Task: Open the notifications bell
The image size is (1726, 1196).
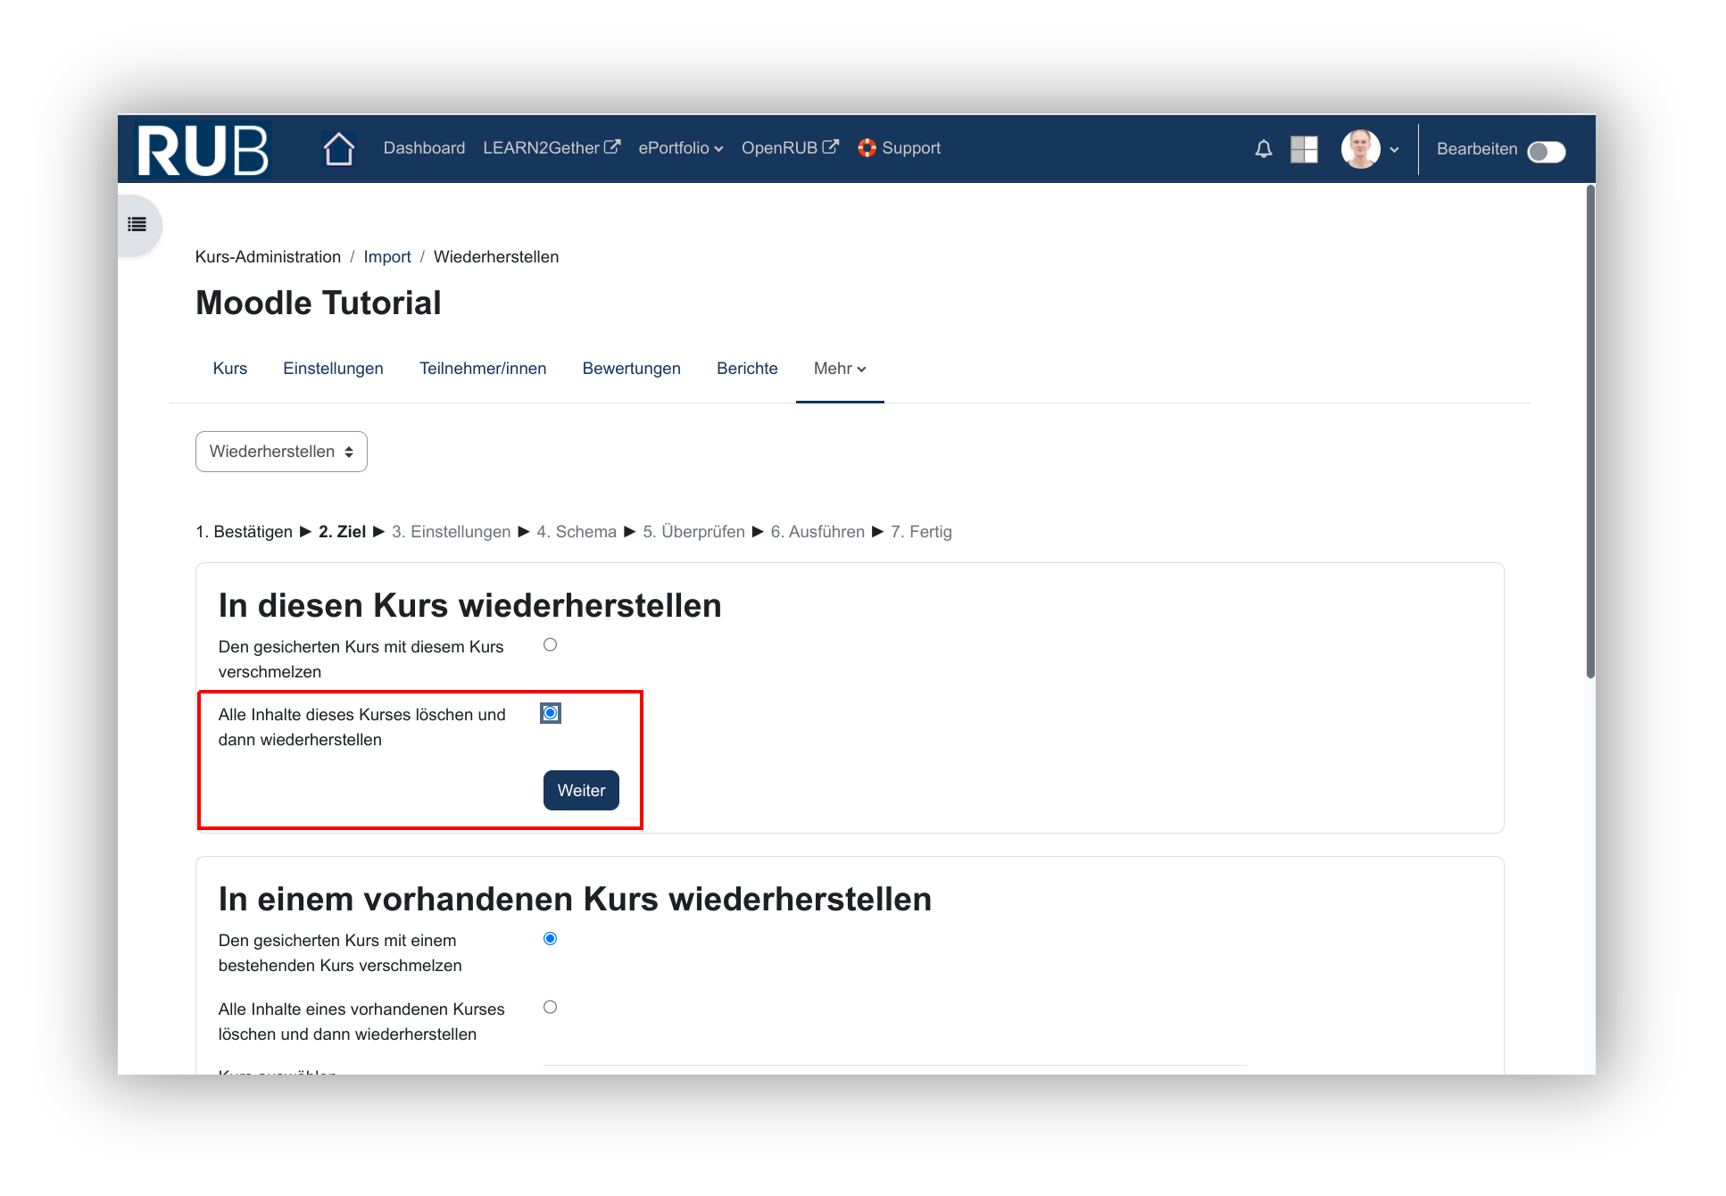Action: tap(1263, 149)
